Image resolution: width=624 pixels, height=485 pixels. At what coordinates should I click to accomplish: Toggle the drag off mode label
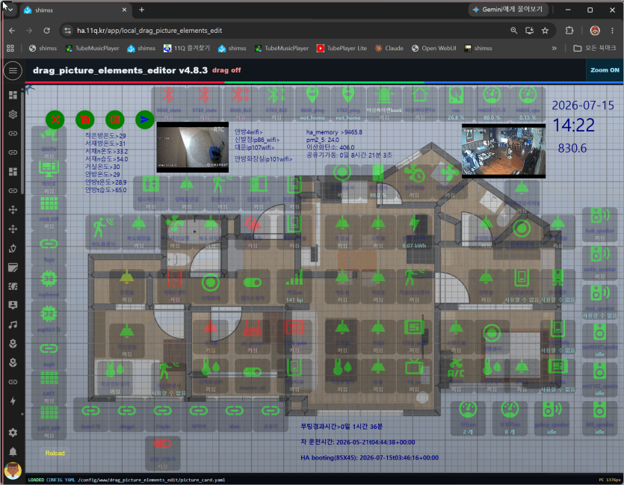(x=226, y=70)
